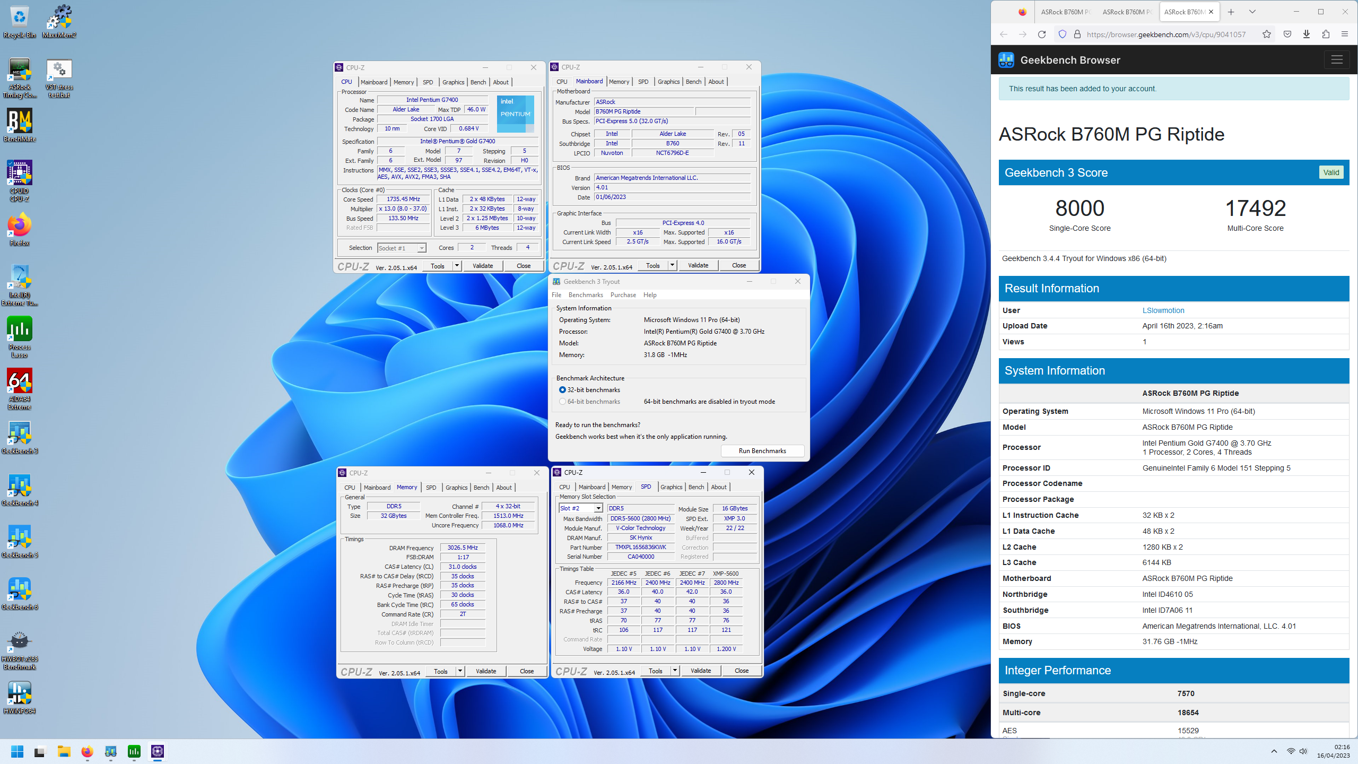This screenshot has height=764, width=1358.
Task: Open Intel Extreme Tuning Utility shortcut
Action: [20, 284]
